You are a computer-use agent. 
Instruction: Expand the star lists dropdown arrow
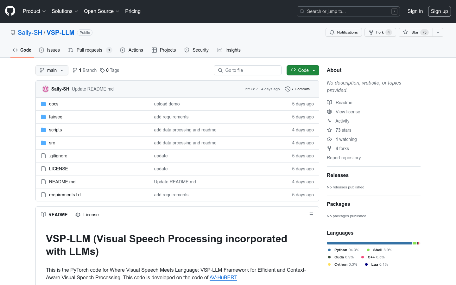point(438,32)
